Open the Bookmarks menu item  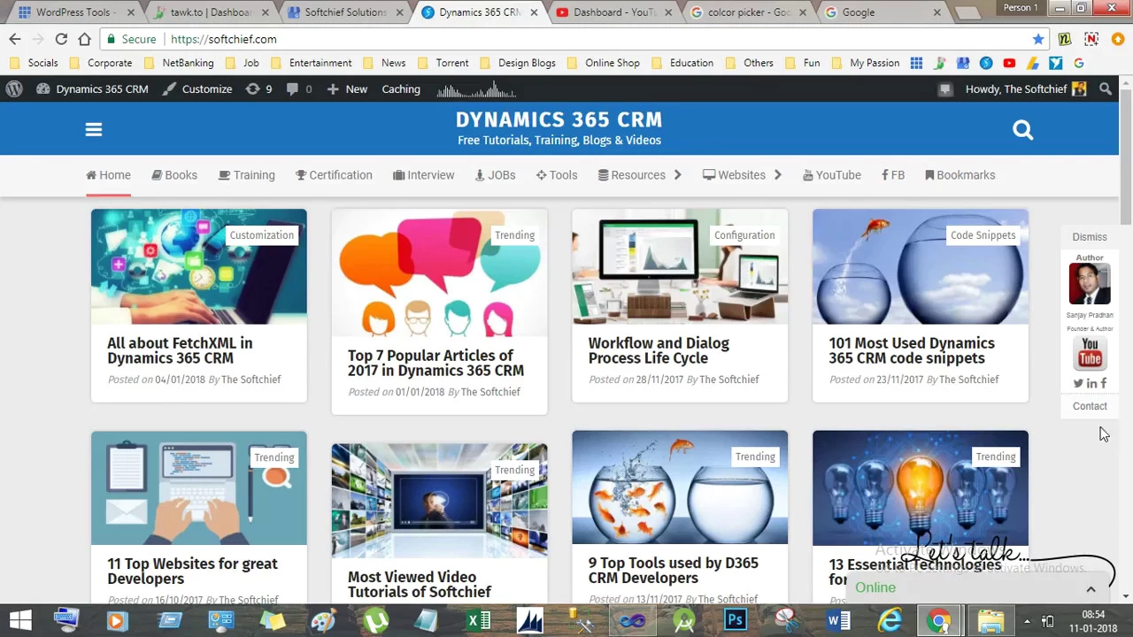tap(960, 175)
